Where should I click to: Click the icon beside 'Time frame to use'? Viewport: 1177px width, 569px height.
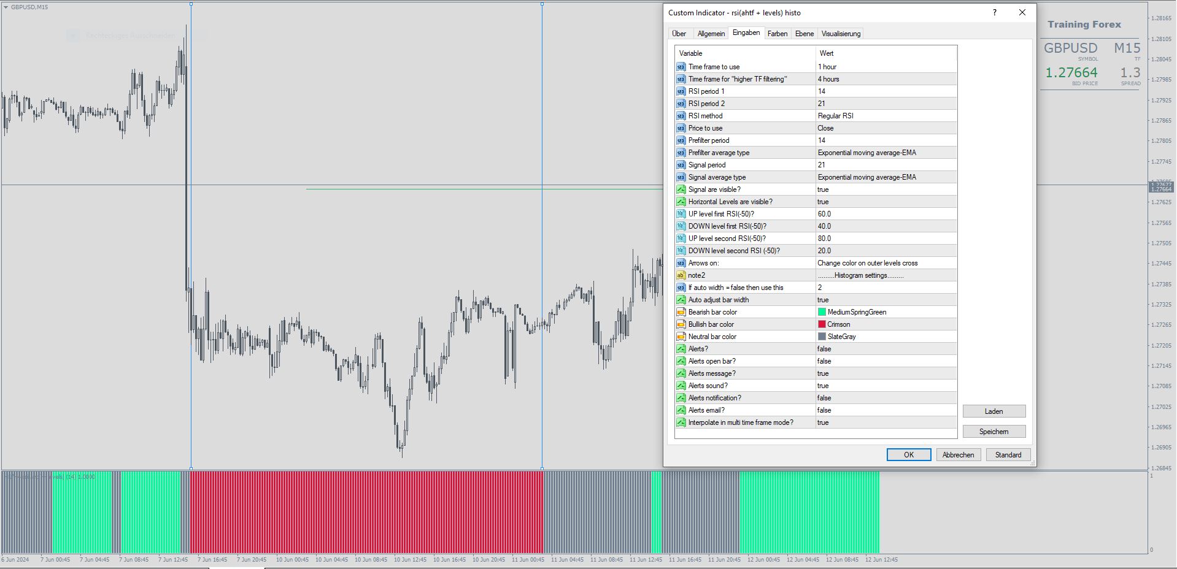681,67
